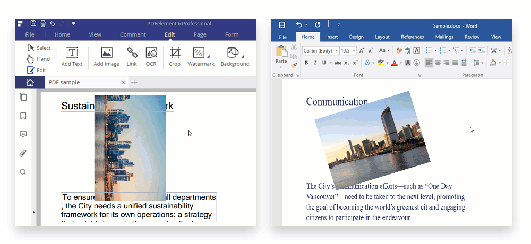Open the Calibri (Body) font name dropdown

click(337, 51)
